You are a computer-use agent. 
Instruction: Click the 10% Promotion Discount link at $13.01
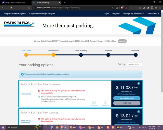pos(126,122)
